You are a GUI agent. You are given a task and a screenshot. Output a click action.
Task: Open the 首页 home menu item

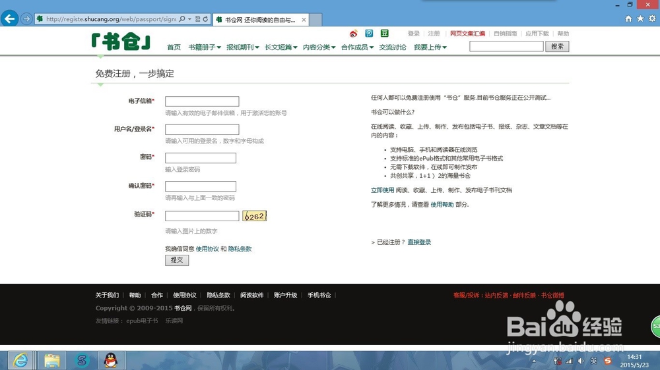pos(174,47)
